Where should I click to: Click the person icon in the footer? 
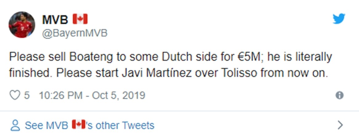[14, 125]
